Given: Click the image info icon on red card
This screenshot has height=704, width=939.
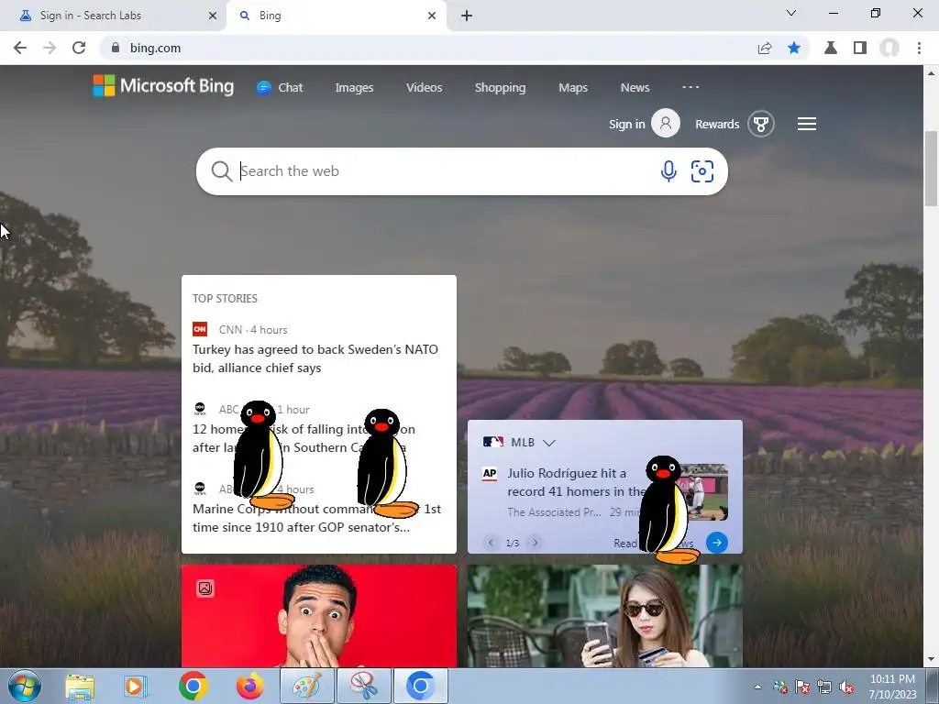Looking at the screenshot, I should 204,588.
